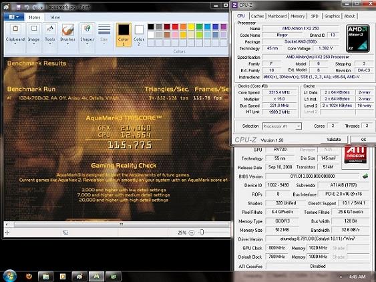Click the Paint zoom slider handle
376x282 pixels.
202,233
